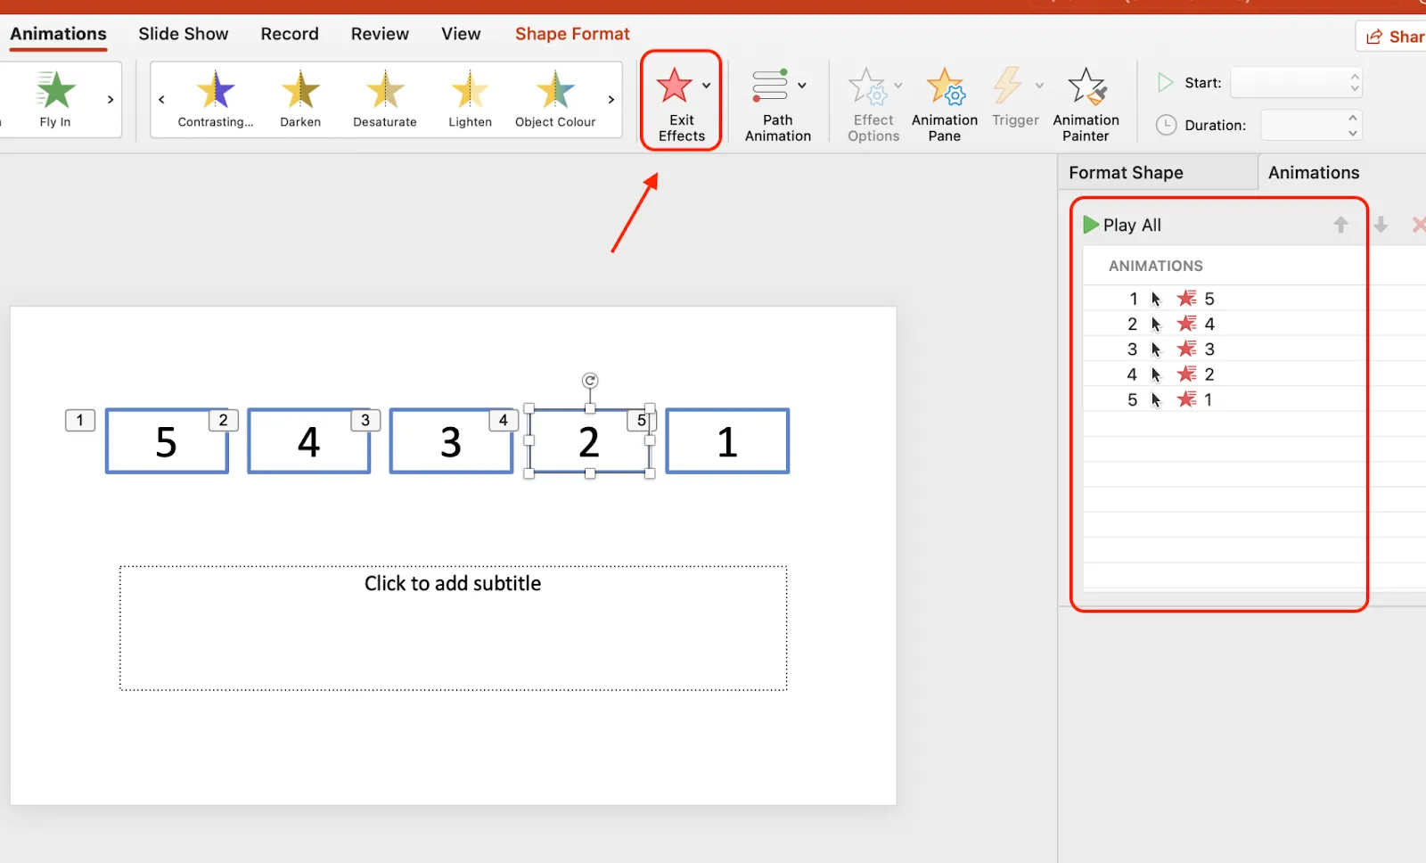Click animation order tag 2 on slide
The height and width of the screenshot is (863, 1426).
[223, 420]
